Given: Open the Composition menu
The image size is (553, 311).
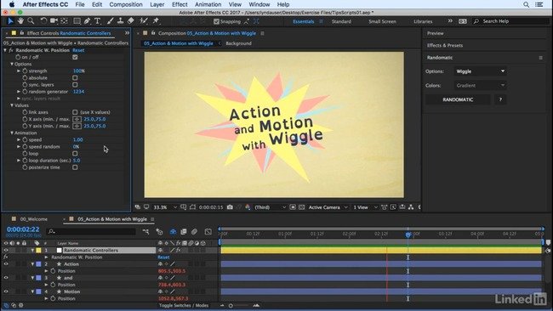Looking at the screenshot, I should (x=126, y=4).
